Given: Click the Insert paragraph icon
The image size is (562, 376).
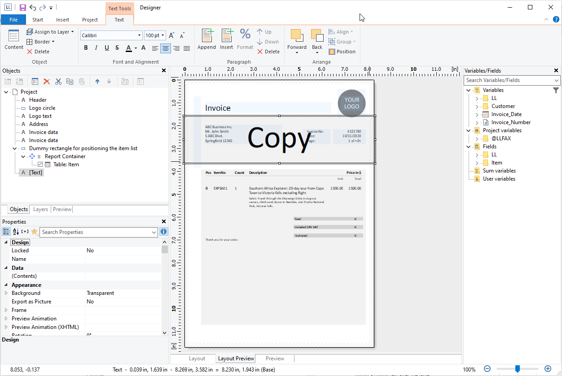Looking at the screenshot, I should click(226, 36).
